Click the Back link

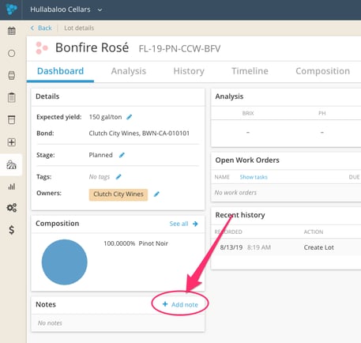coord(41,28)
